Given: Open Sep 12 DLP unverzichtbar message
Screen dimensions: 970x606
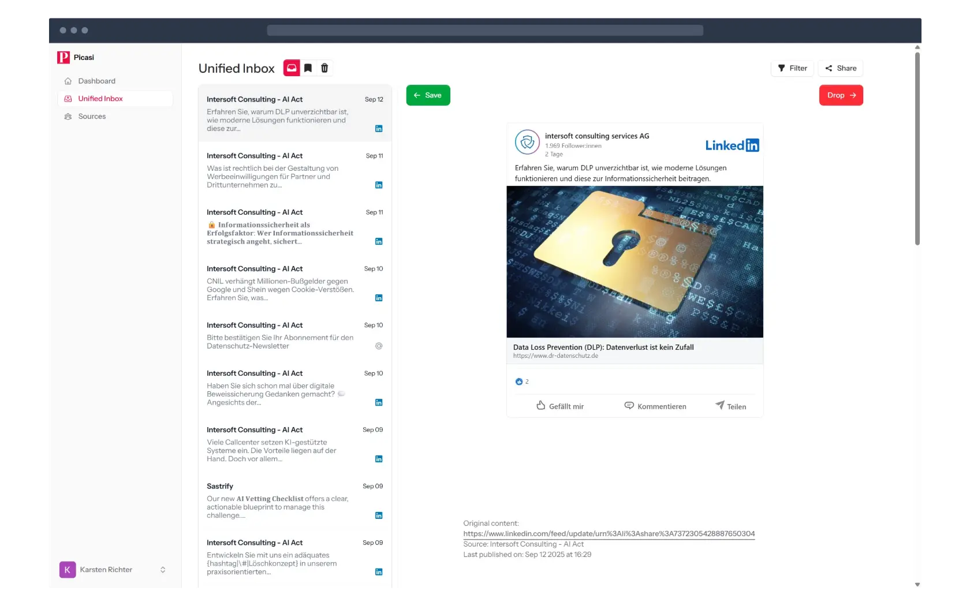Looking at the screenshot, I should (294, 114).
